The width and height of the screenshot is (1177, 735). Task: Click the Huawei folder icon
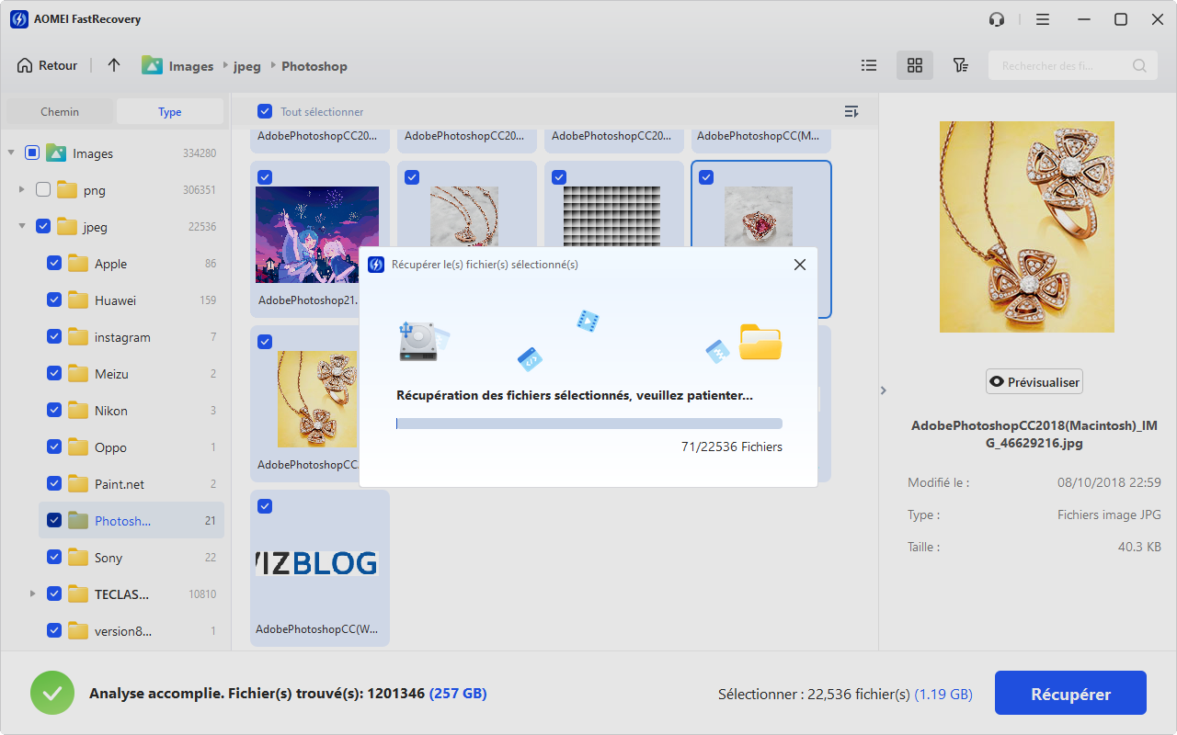point(78,300)
